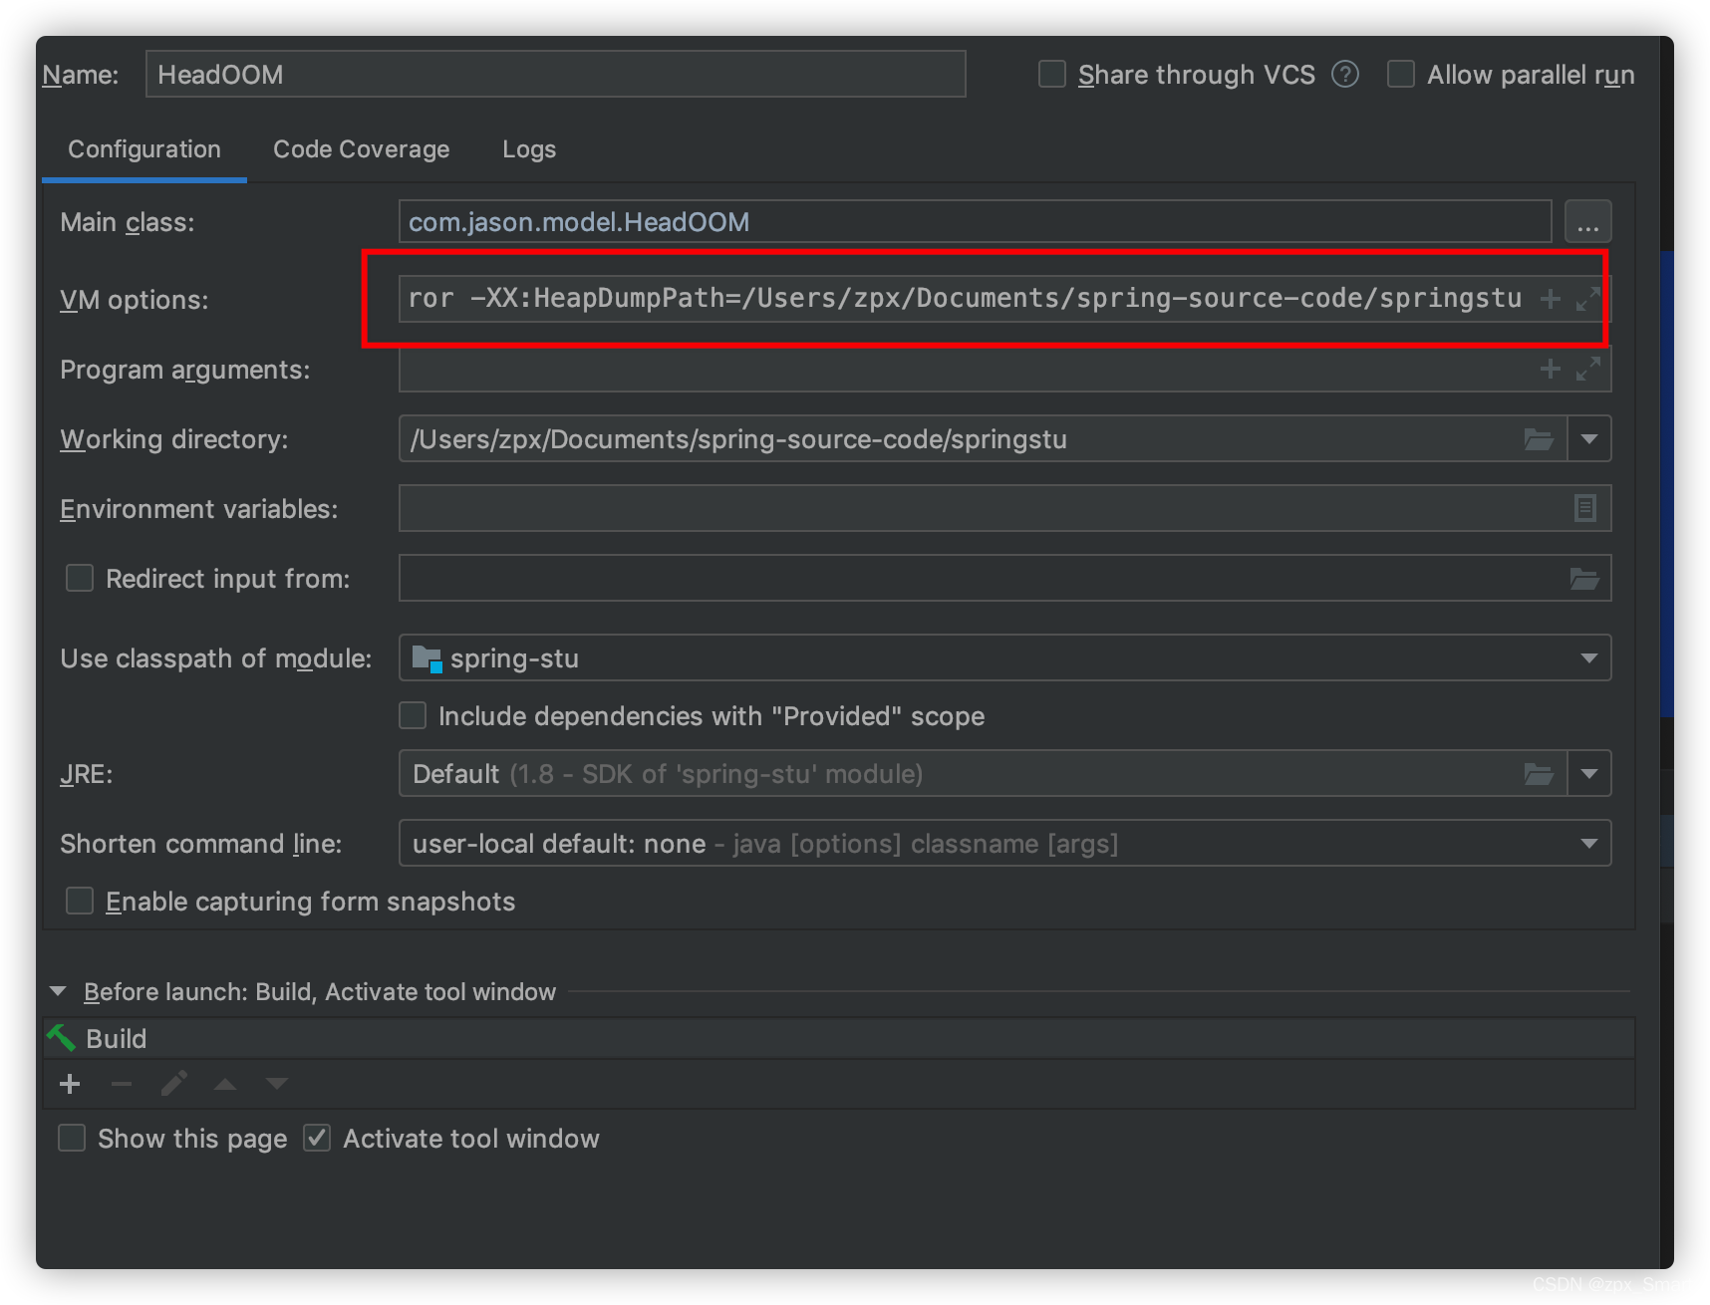1710x1305 pixels.
Task: Select the Build task hammer icon
Action: [x=61, y=1038]
